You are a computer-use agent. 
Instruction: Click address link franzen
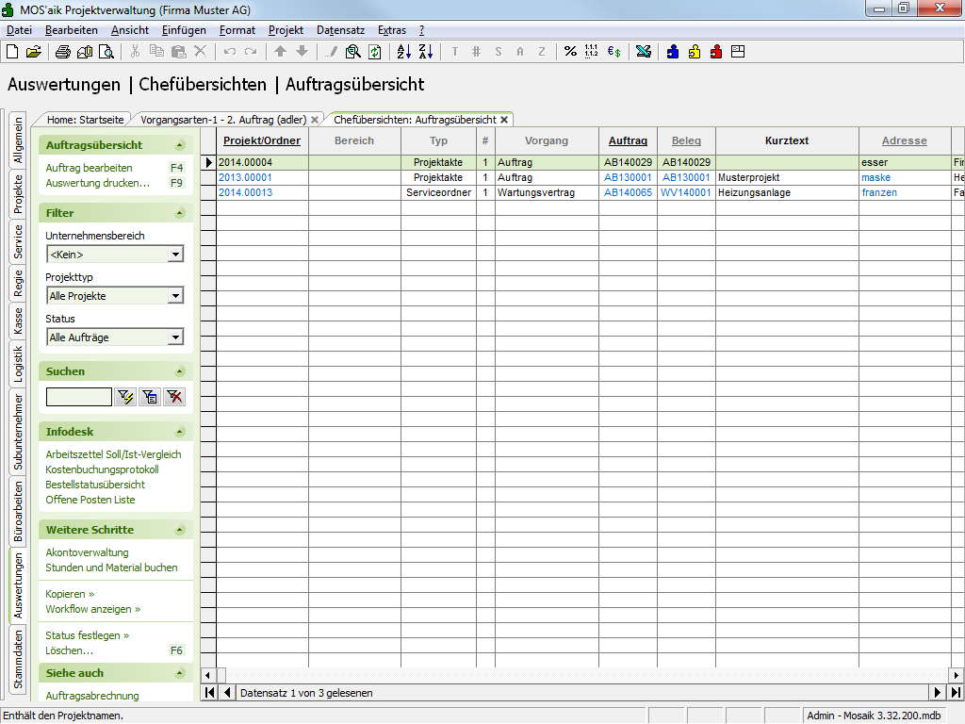(879, 192)
